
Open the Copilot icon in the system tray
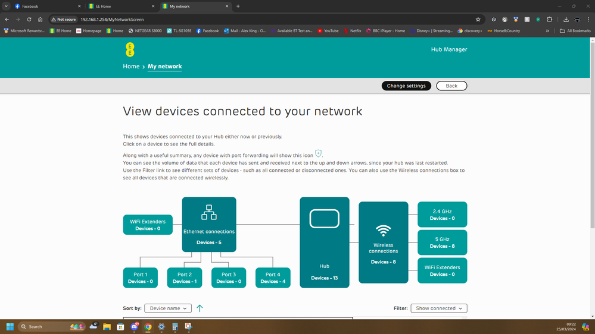coord(585,326)
